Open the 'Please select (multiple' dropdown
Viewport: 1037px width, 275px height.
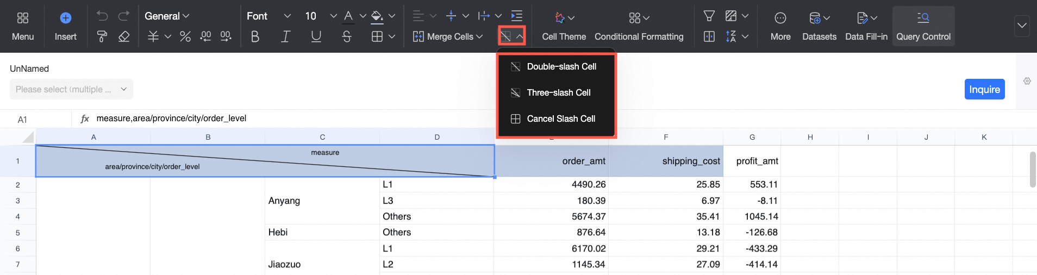tap(71, 89)
